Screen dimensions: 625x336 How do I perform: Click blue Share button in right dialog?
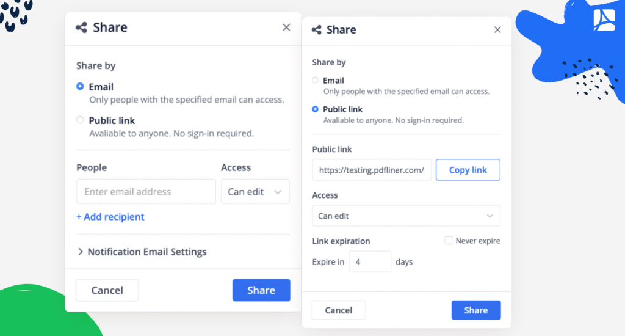tap(476, 310)
